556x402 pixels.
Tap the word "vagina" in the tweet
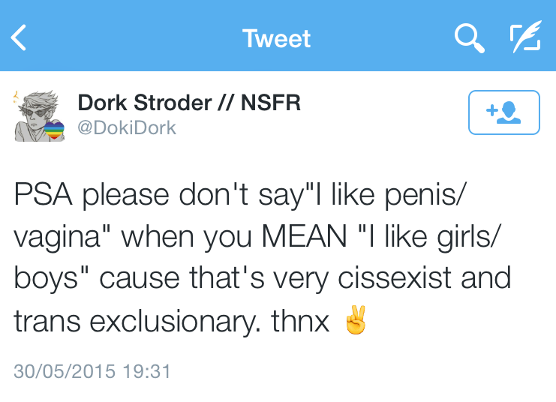[62, 238]
